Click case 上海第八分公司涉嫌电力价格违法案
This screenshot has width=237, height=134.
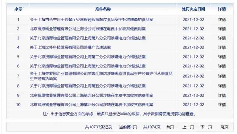tap(87, 38)
